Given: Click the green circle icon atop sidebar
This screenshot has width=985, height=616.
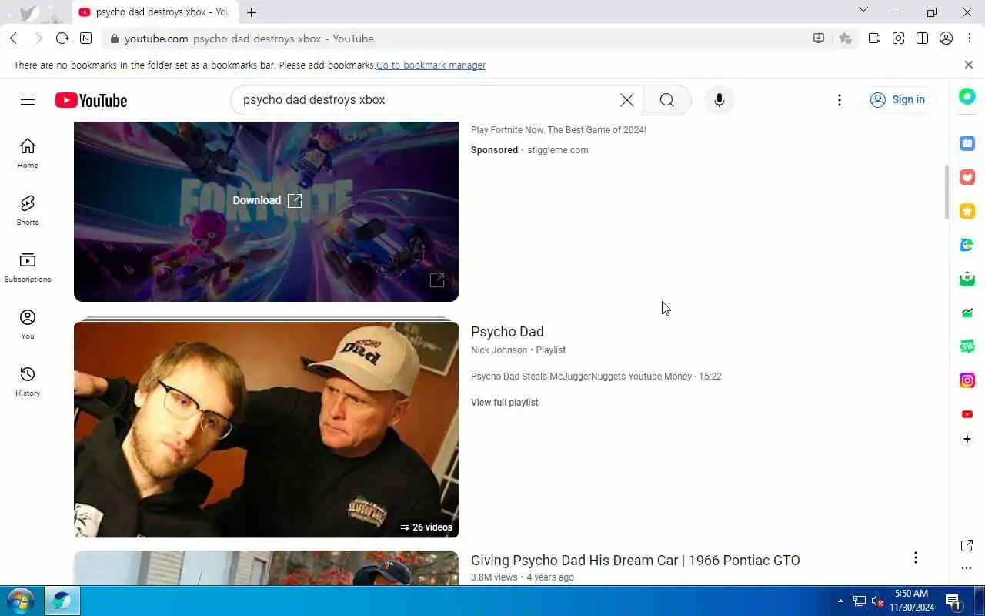Looking at the screenshot, I should click(967, 96).
